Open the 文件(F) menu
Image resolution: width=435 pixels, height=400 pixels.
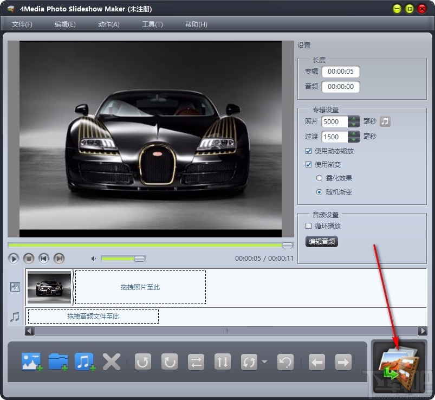click(x=22, y=24)
